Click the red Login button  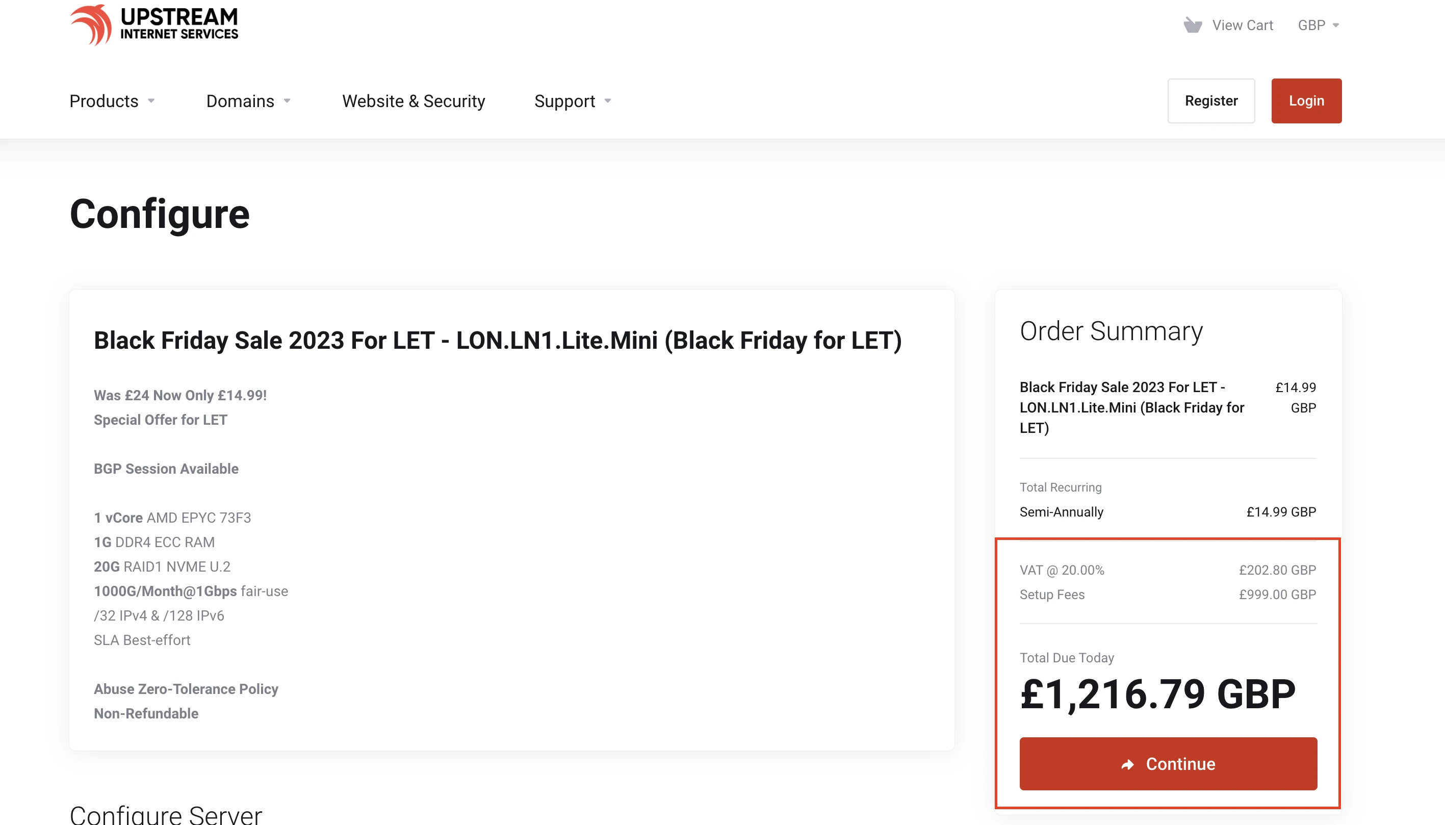tap(1306, 101)
